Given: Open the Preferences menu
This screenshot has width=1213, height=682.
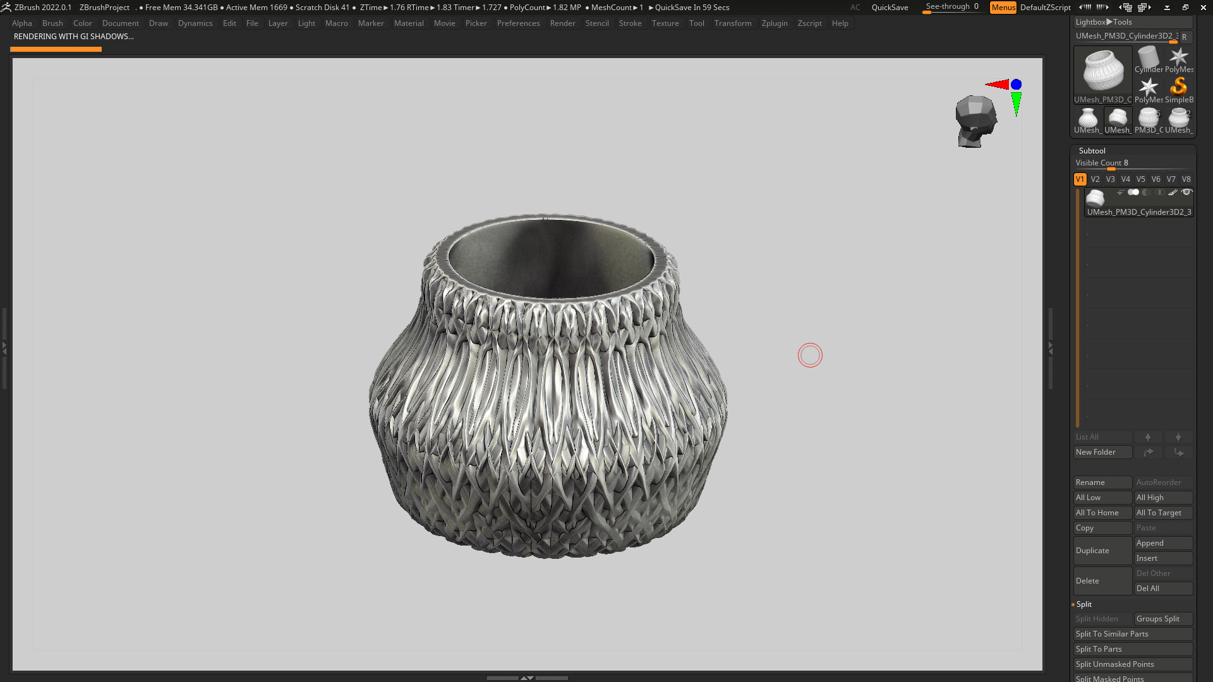Looking at the screenshot, I should [518, 23].
